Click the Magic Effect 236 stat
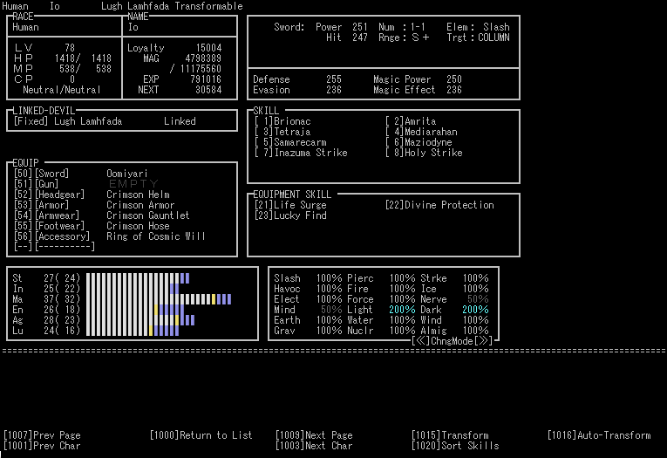This screenshot has width=667, height=458. [418, 90]
